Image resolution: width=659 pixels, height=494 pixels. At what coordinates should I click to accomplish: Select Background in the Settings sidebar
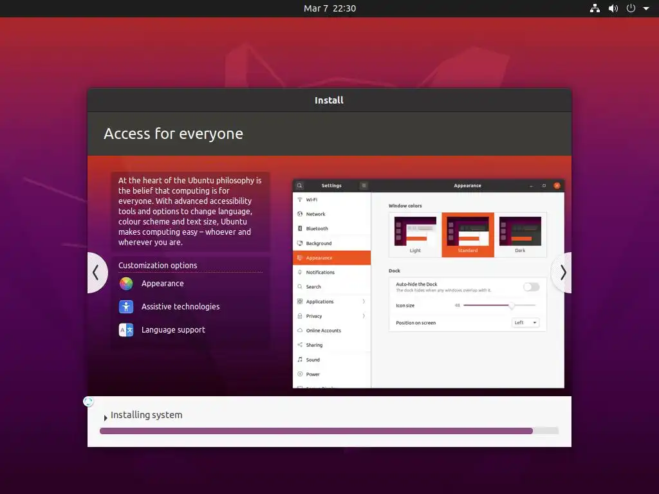(x=331, y=243)
